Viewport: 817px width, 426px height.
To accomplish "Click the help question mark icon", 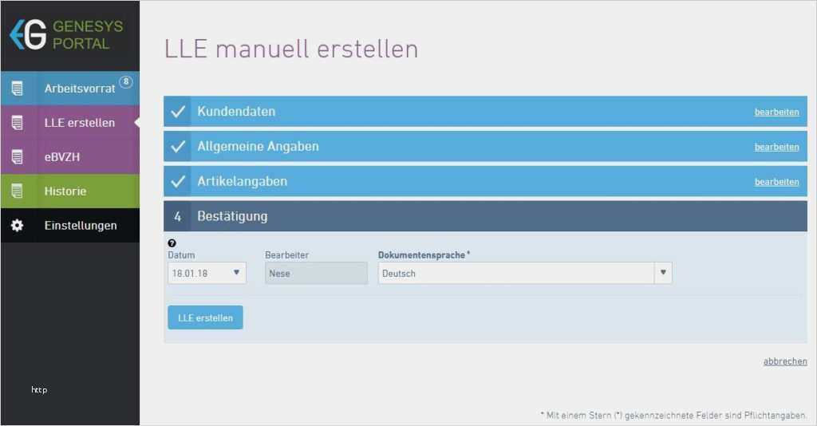I will coord(172,243).
